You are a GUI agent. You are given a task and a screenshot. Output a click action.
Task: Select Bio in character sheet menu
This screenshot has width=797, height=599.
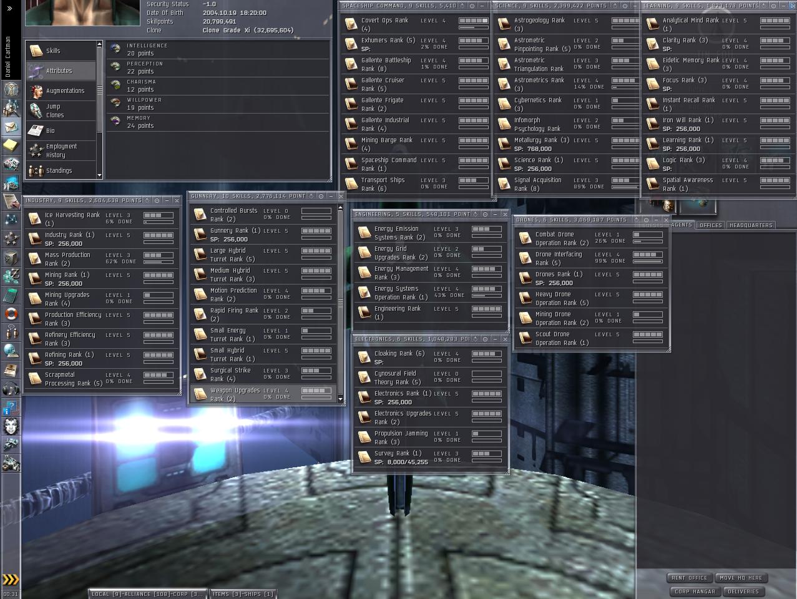(x=61, y=130)
